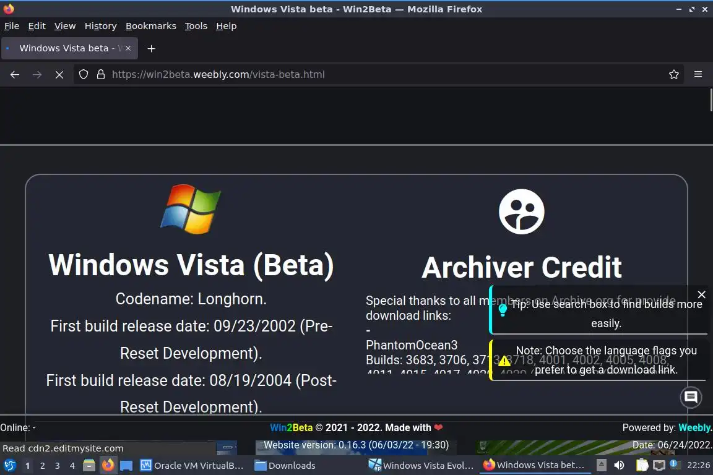Open the notification tray icon beside clock
Screen dimensions: 713x475
(675, 464)
